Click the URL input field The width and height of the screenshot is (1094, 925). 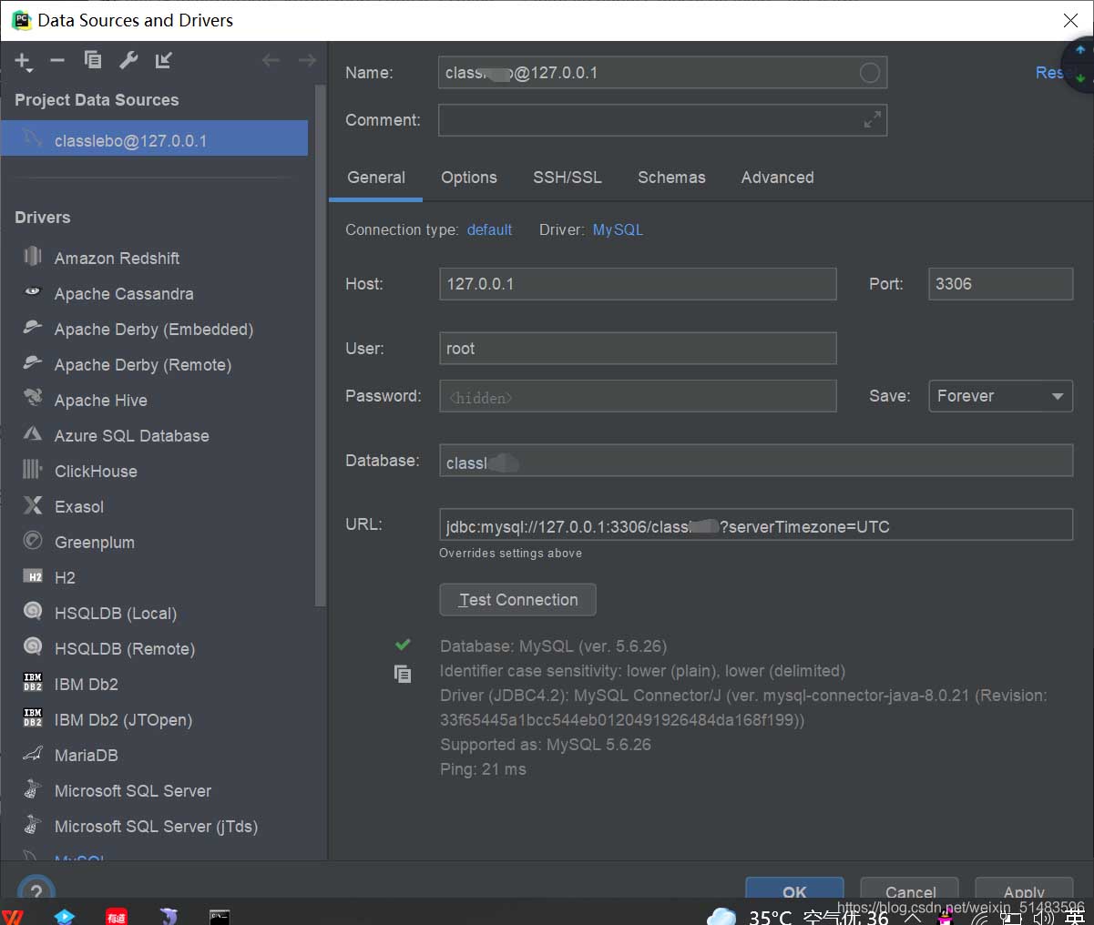coord(756,525)
